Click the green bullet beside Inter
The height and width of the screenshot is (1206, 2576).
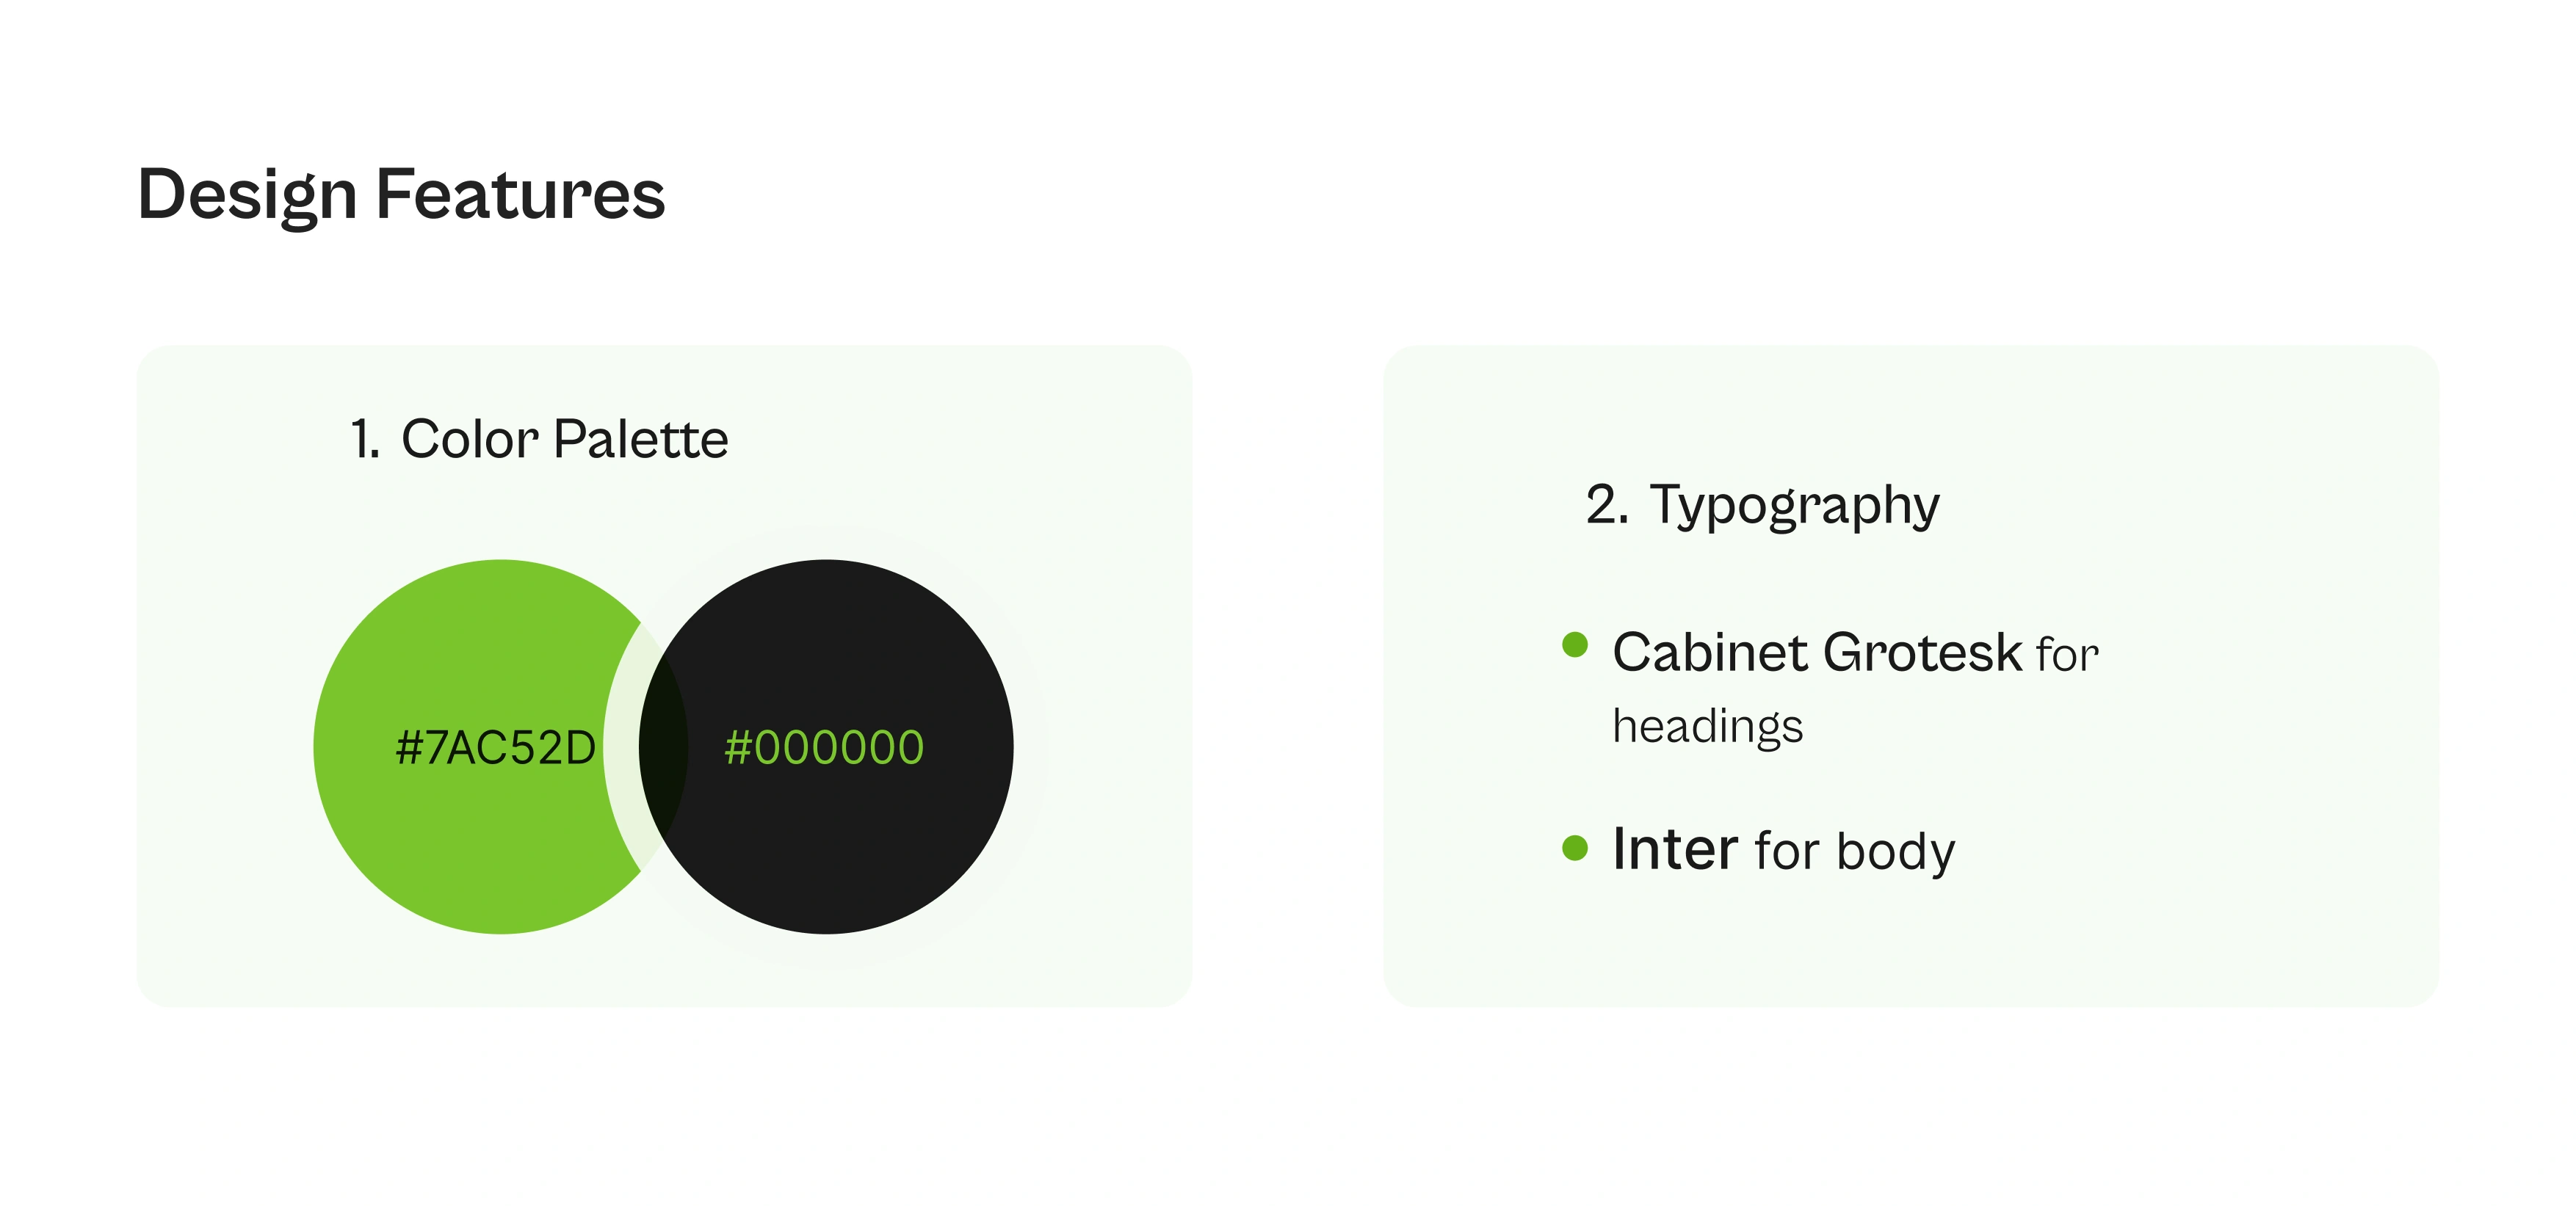pyautogui.click(x=1574, y=848)
